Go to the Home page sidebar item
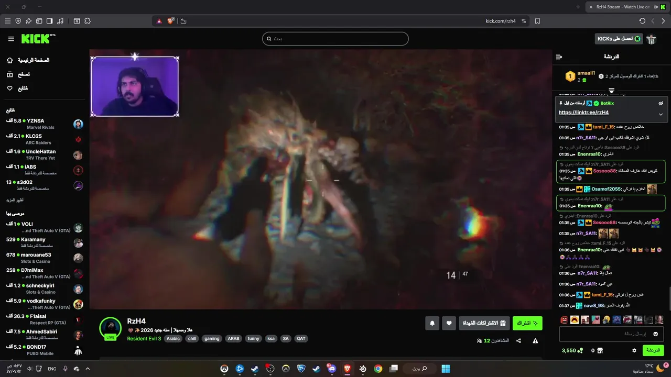The width and height of the screenshot is (671, 377). pyautogui.click(x=28, y=60)
